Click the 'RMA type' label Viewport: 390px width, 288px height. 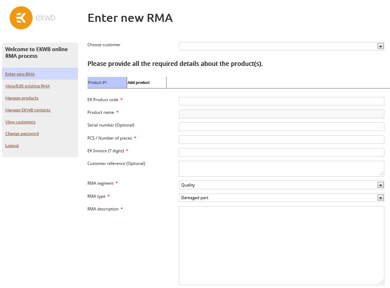96,196
